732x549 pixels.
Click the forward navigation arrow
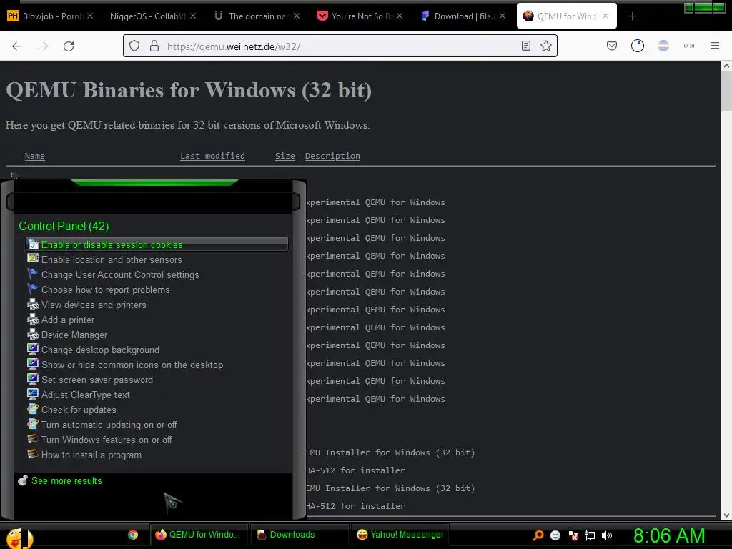pyautogui.click(x=43, y=46)
